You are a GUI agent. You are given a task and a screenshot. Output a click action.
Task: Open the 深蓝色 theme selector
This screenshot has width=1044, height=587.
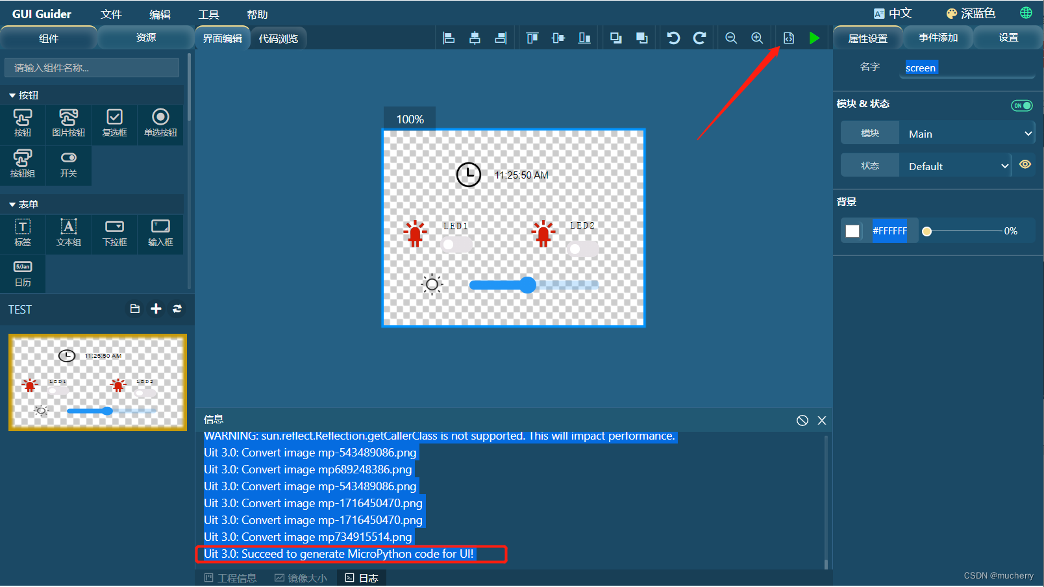click(971, 13)
